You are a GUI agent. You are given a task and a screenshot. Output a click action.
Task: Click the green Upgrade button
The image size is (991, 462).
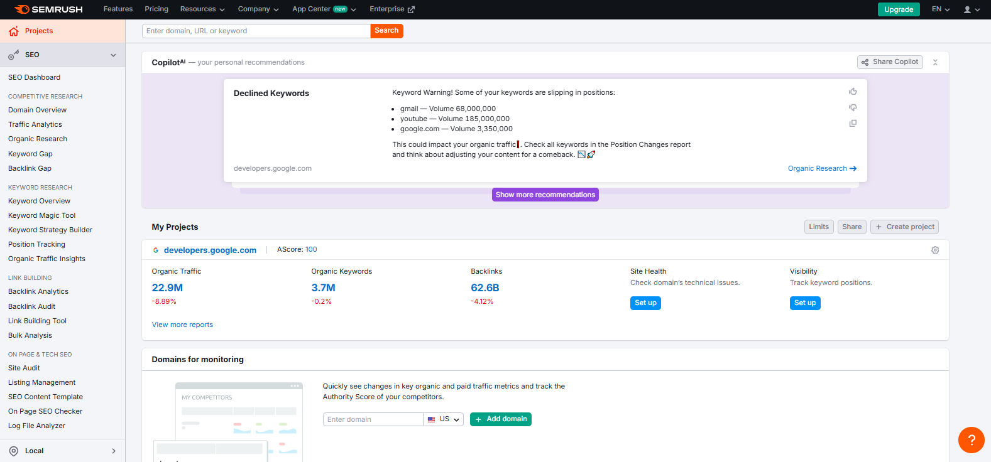click(x=899, y=9)
